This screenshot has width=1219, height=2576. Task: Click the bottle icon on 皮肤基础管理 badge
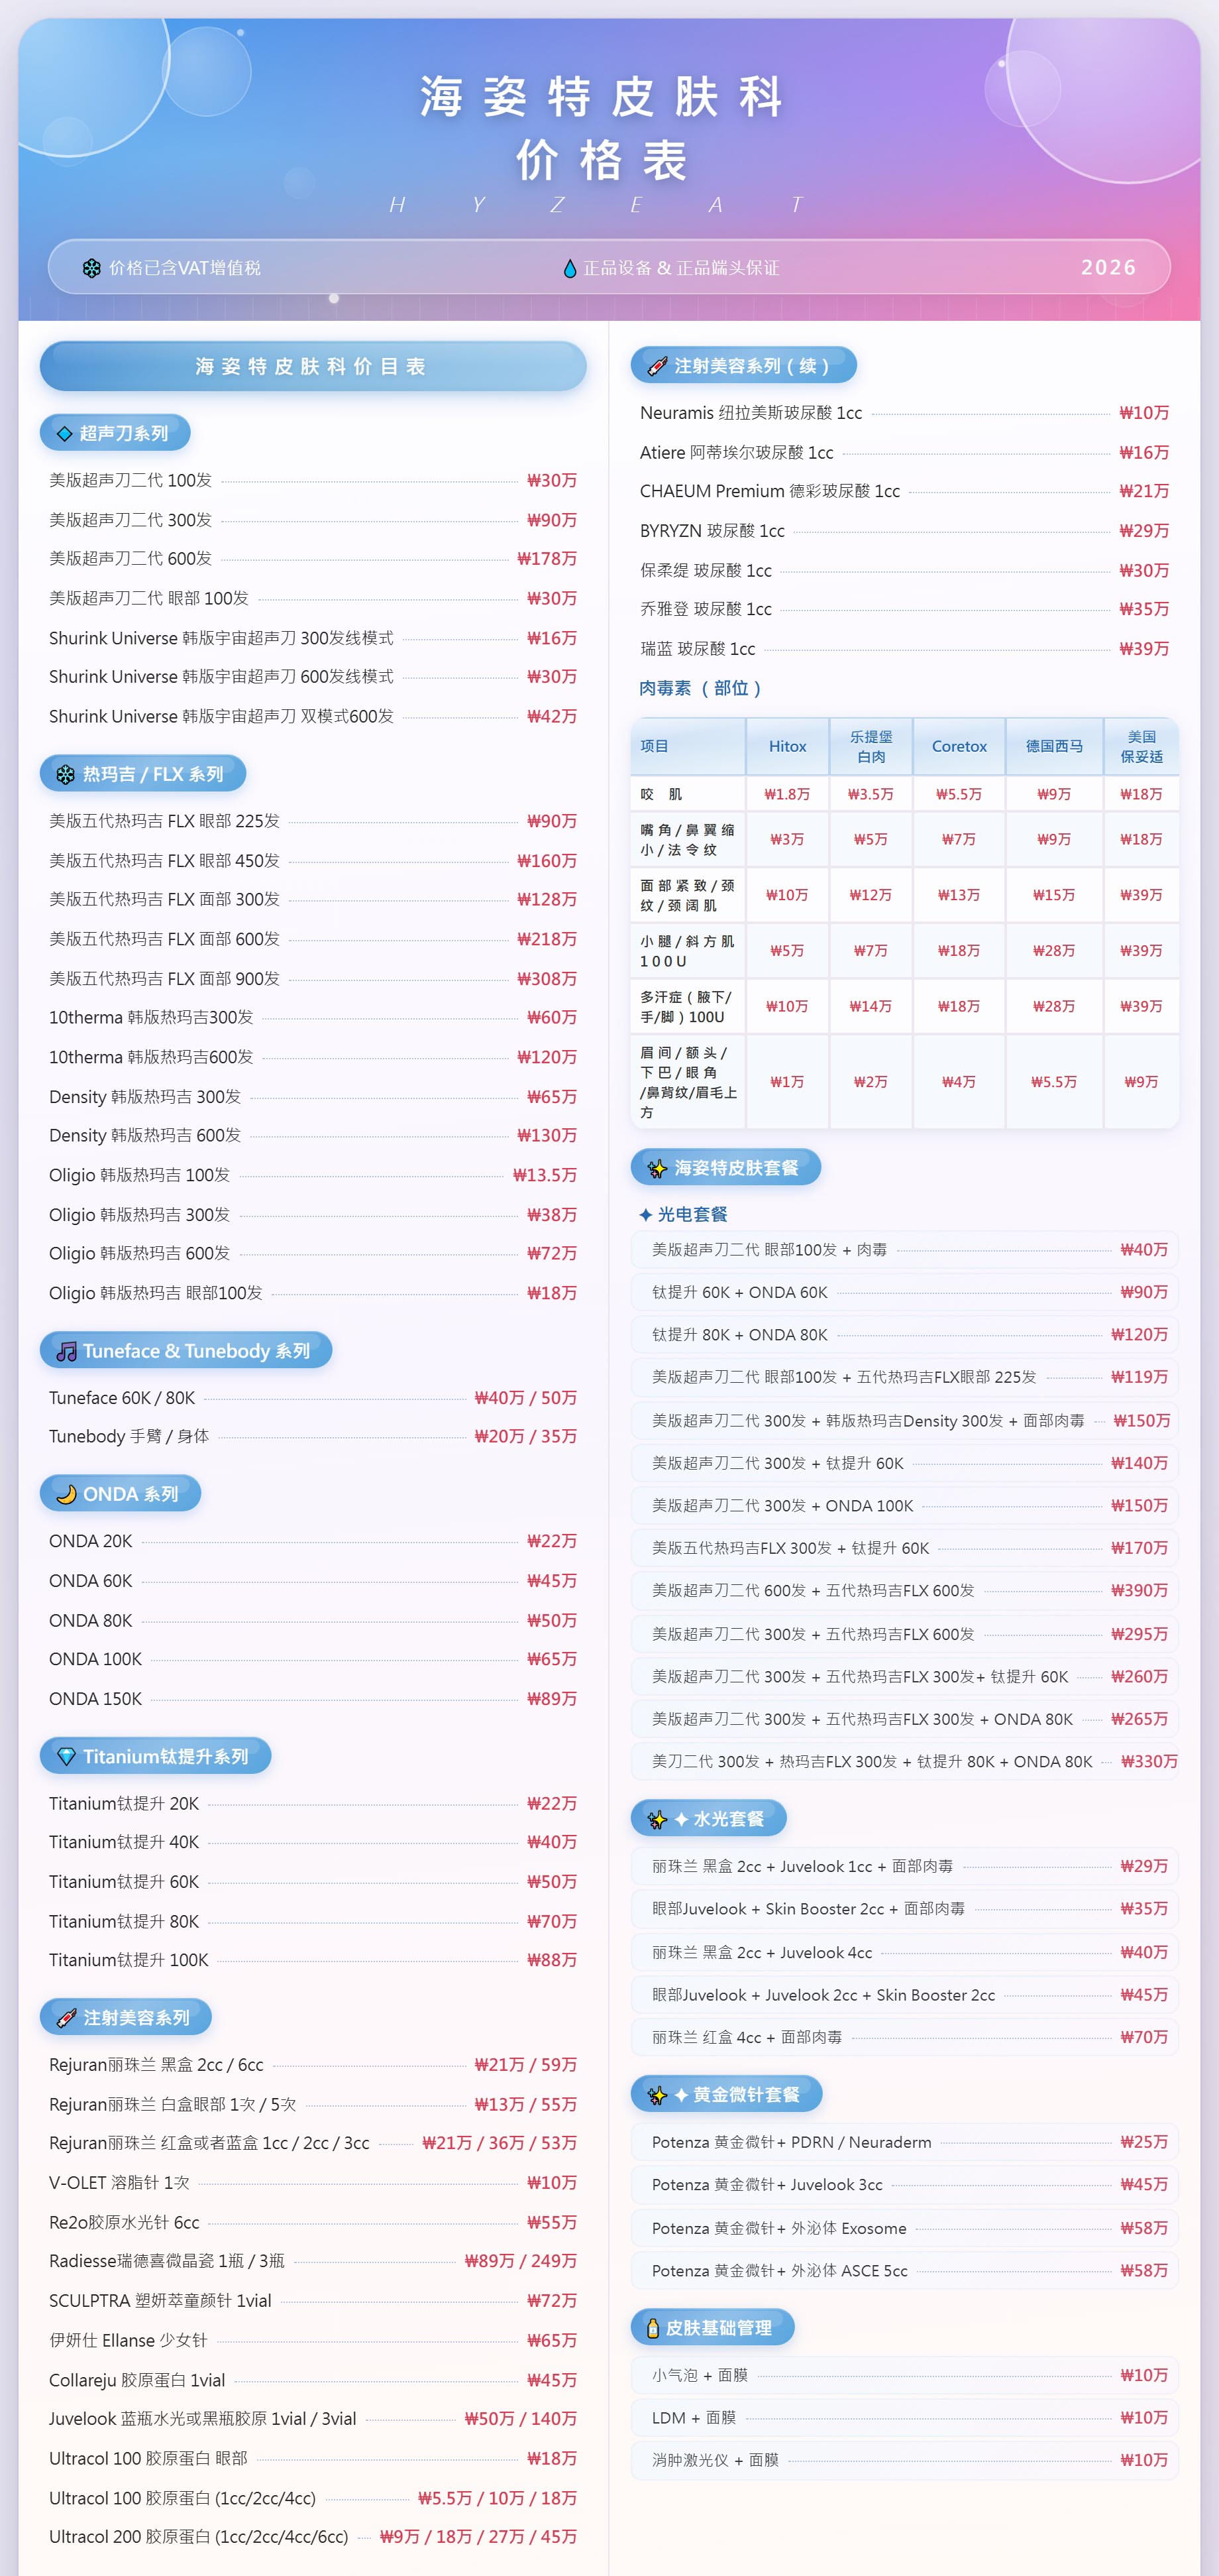coord(653,2328)
